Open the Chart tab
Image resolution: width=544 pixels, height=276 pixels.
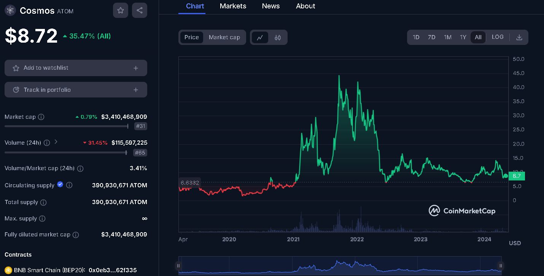(x=195, y=6)
